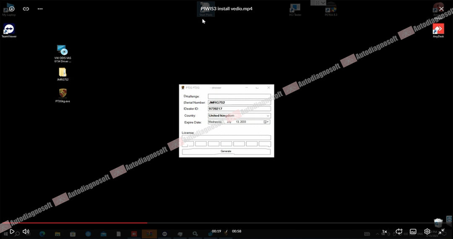Click the 00:19 elapsed time text
The image size is (453, 239).
click(216, 231)
